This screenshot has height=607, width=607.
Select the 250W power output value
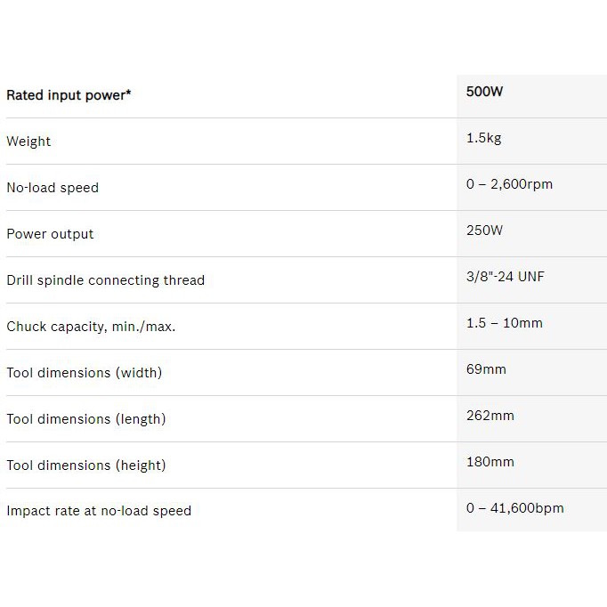click(x=484, y=231)
